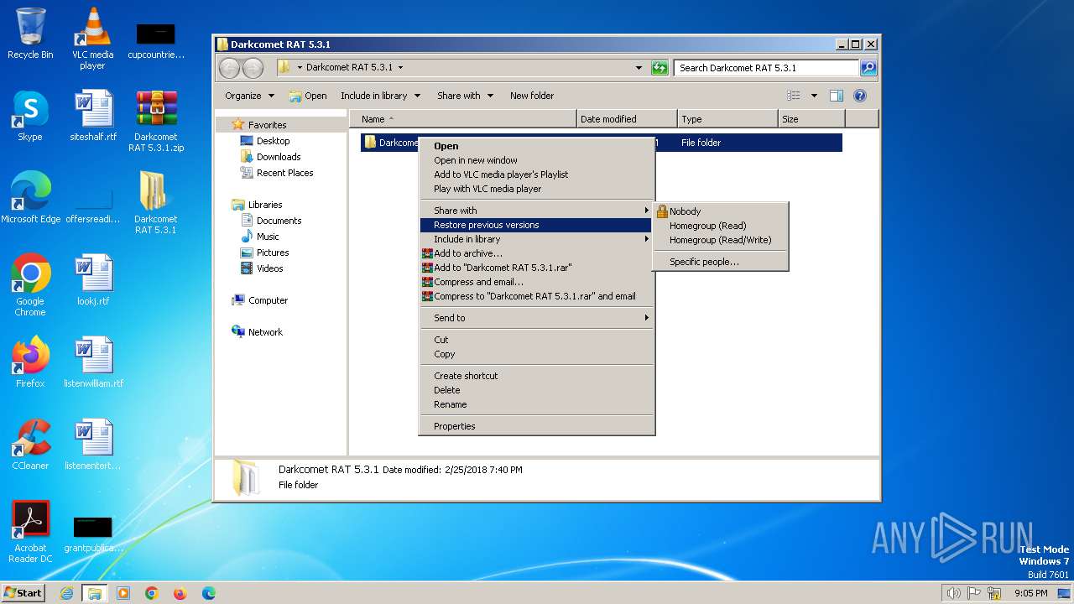Open Properties from context menu
This screenshot has width=1074, height=604.
536,426
